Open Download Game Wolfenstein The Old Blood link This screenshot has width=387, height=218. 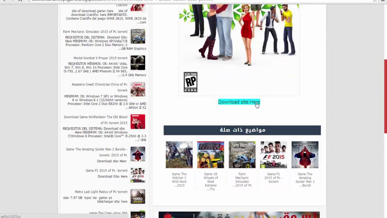click(96, 120)
